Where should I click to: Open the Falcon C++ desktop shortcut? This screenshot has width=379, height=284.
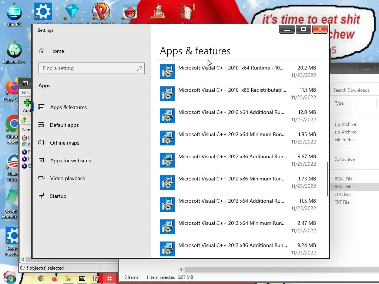[x=14, y=52]
